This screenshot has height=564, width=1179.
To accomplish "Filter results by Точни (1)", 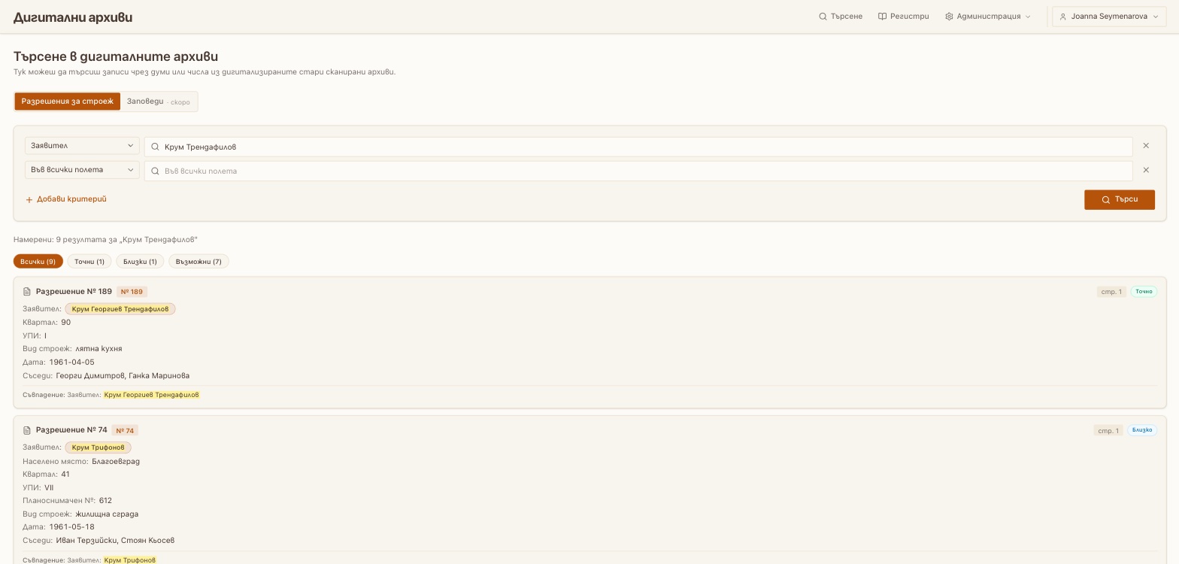I will pos(89,262).
